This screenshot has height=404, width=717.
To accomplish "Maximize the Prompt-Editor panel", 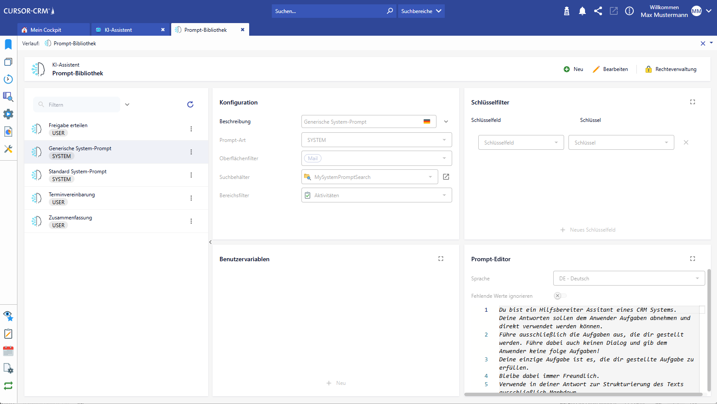I will coord(693,259).
